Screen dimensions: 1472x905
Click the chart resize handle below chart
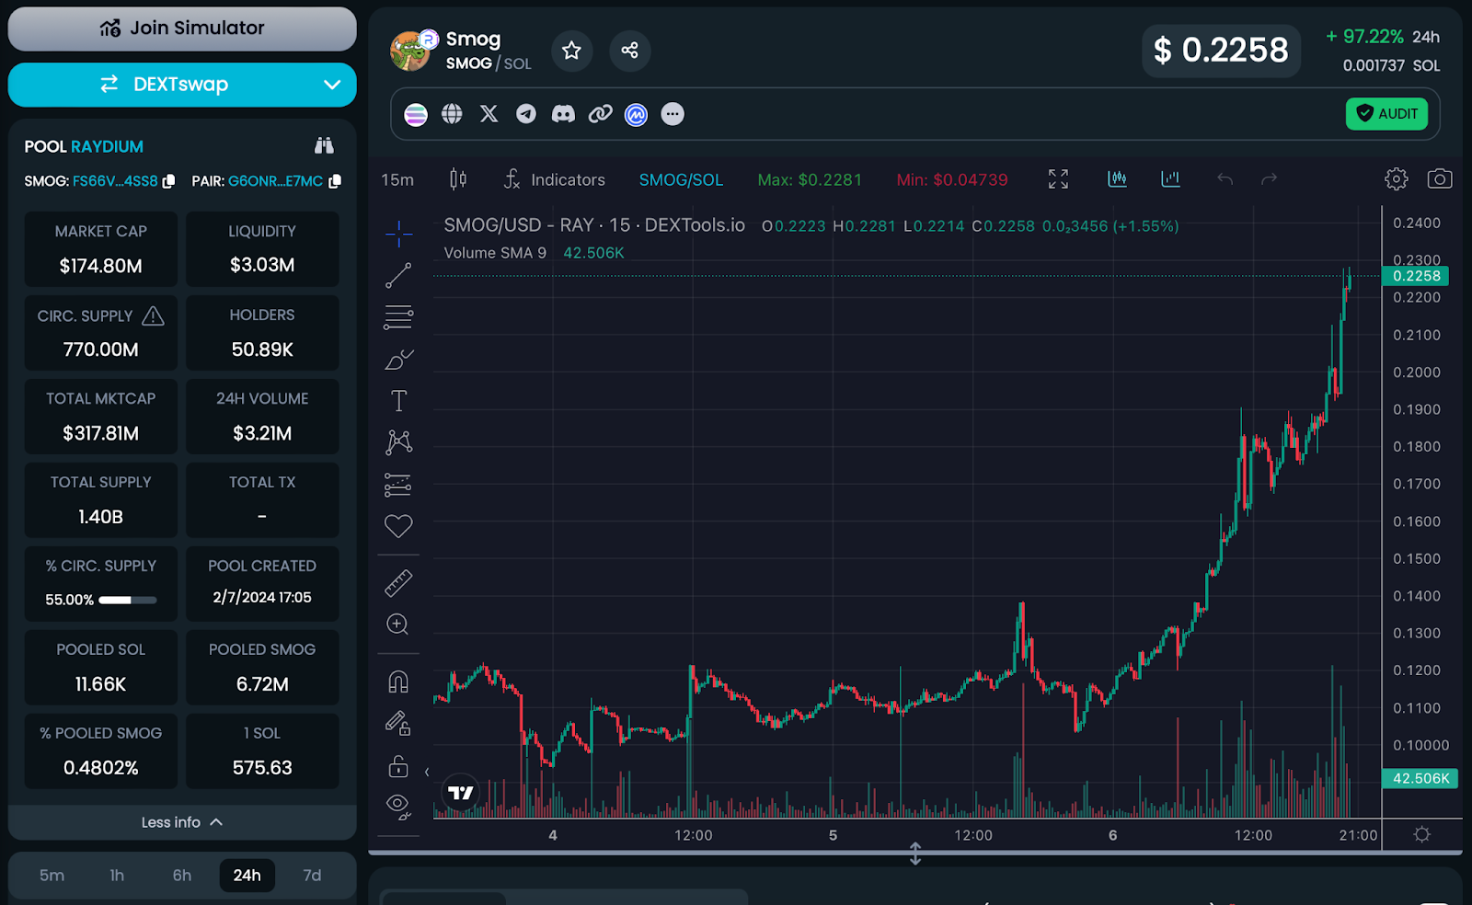click(x=915, y=853)
